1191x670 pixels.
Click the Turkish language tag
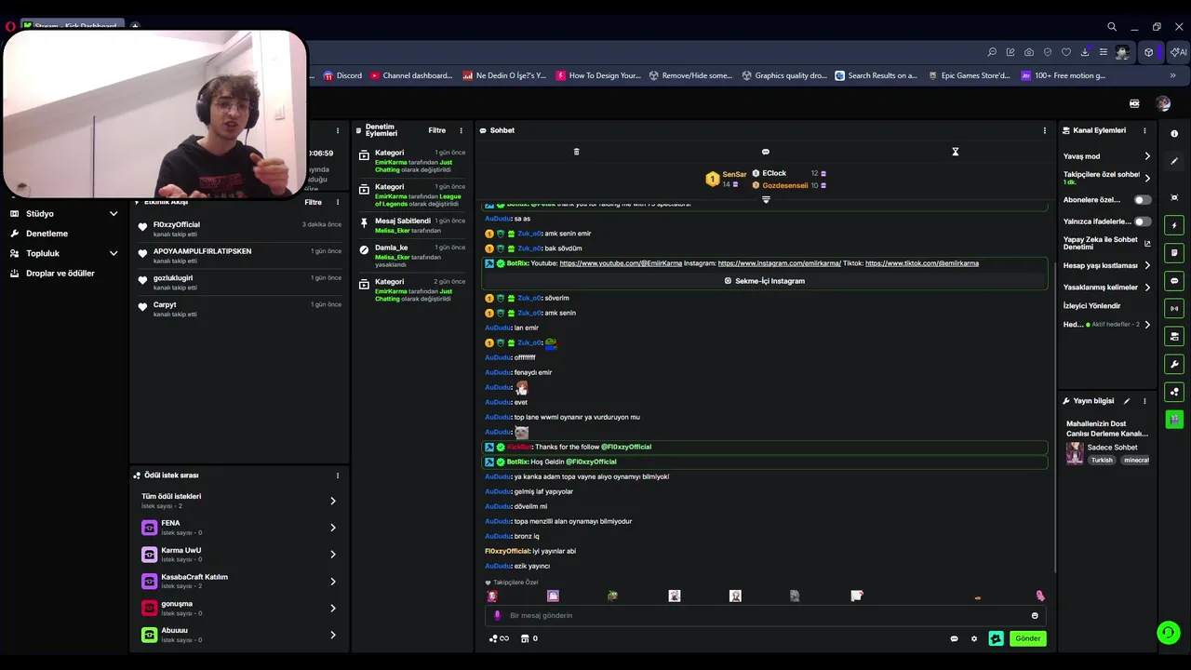click(x=1102, y=460)
